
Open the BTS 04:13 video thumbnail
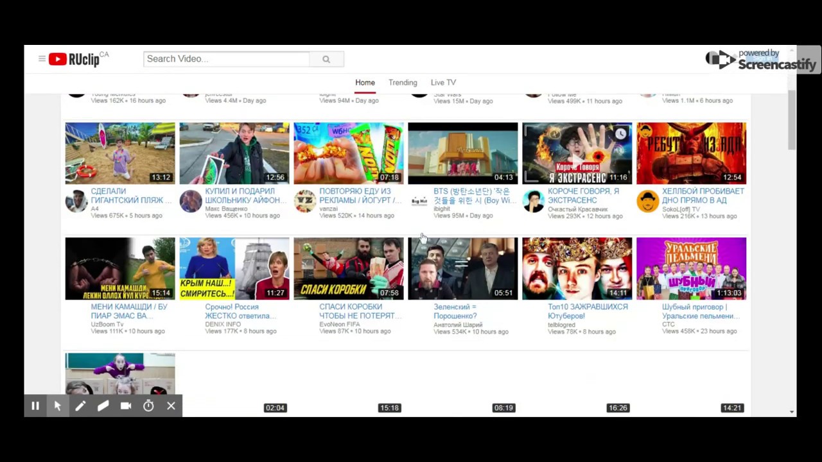click(x=463, y=153)
